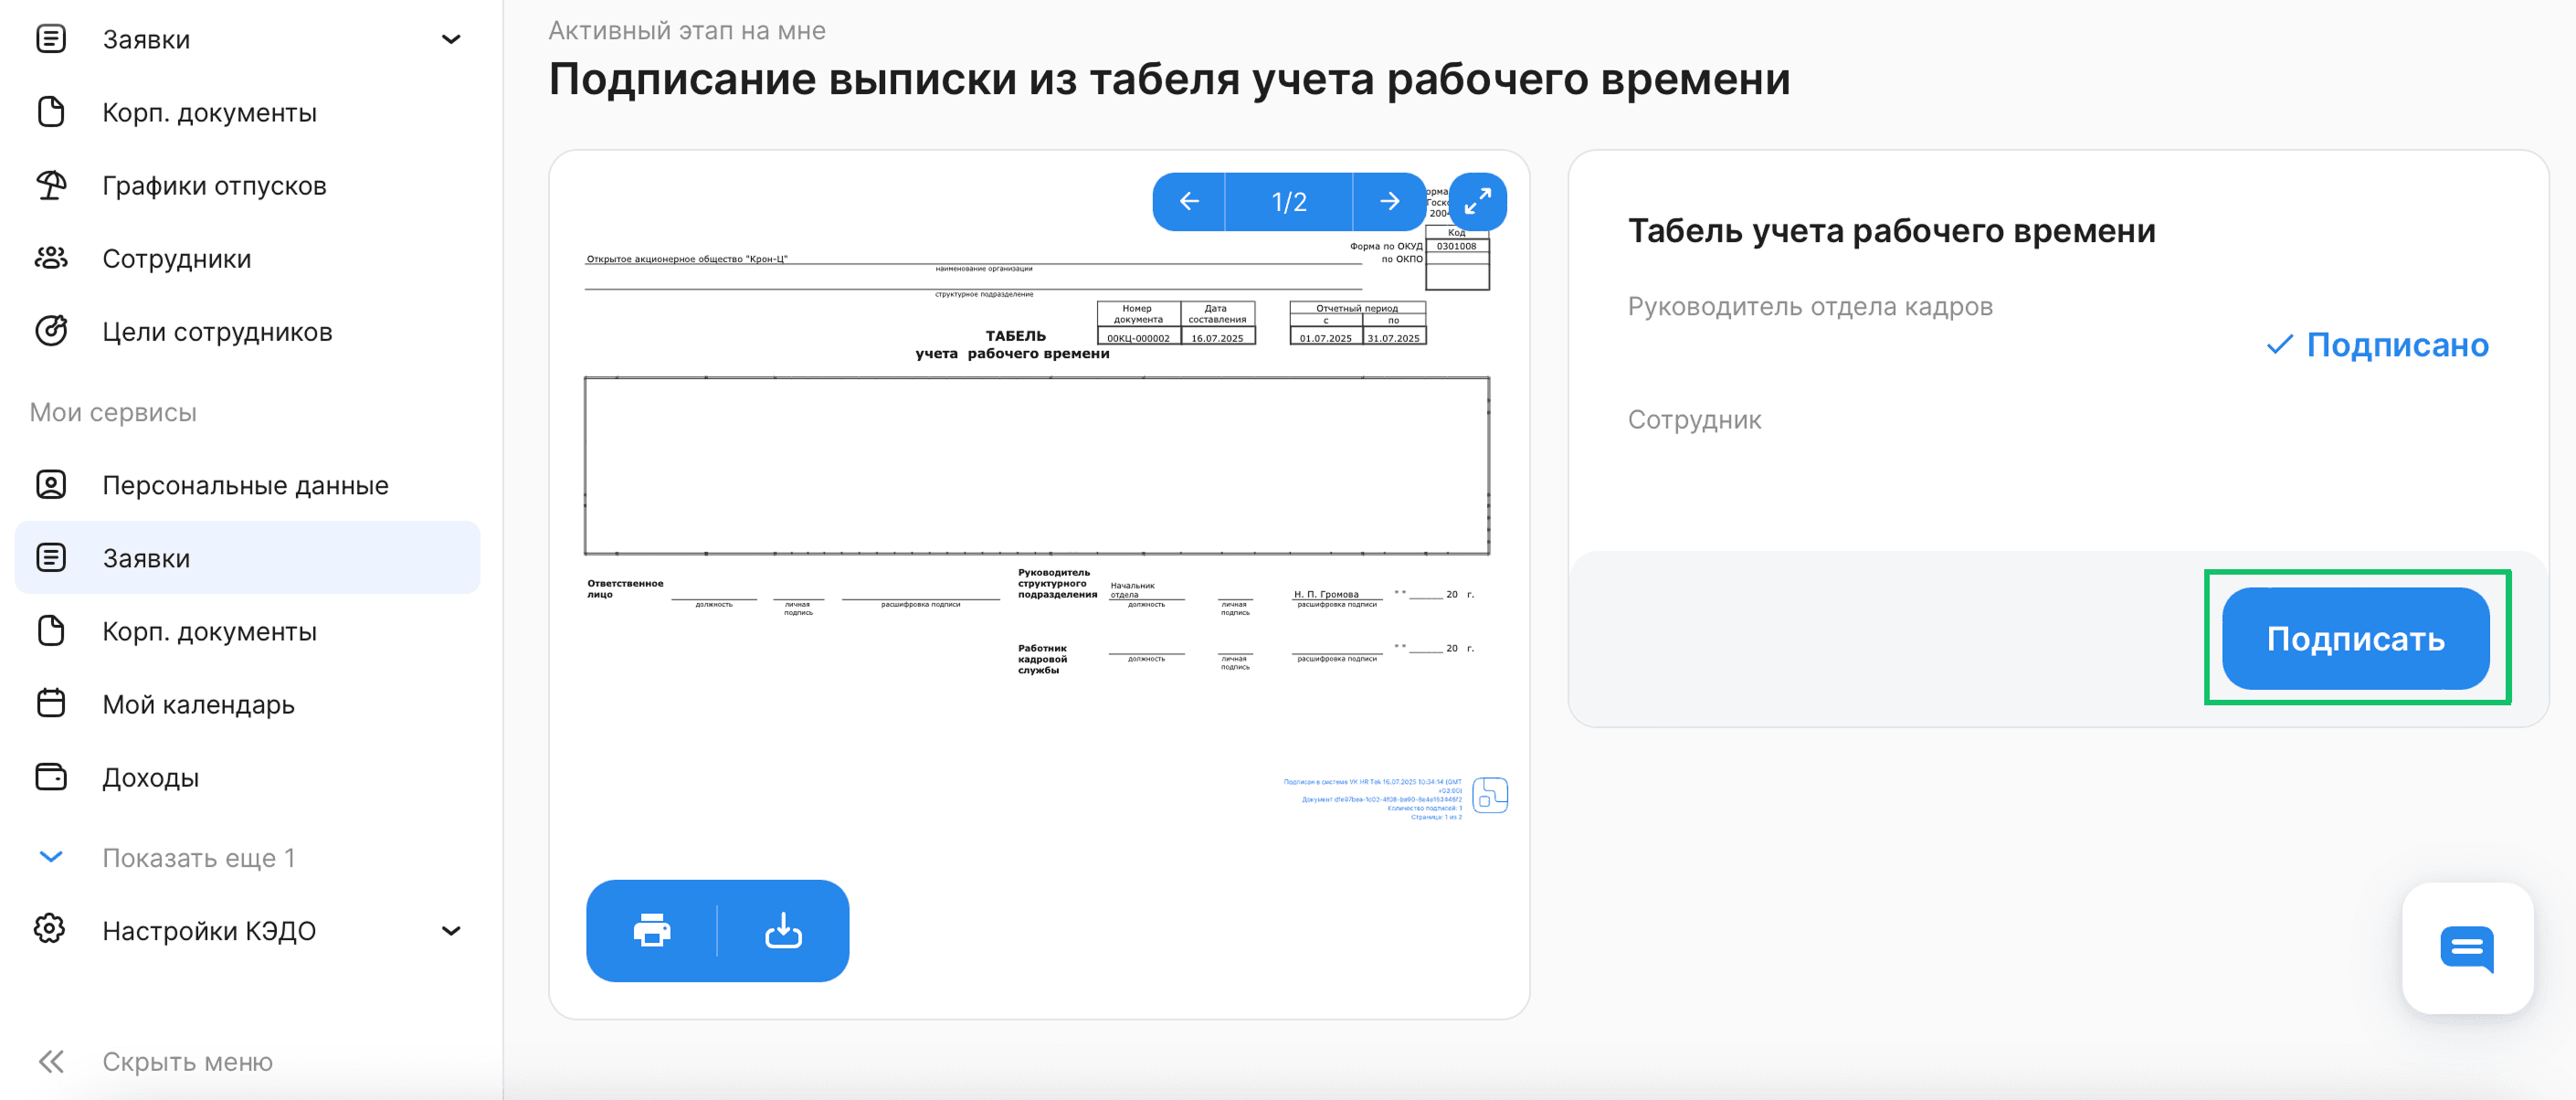Open the print icon for the document
Image resolution: width=2576 pixels, height=1100 pixels.
click(651, 931)
